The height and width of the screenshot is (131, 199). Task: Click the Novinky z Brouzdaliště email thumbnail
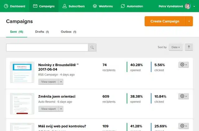pos(22,72)
